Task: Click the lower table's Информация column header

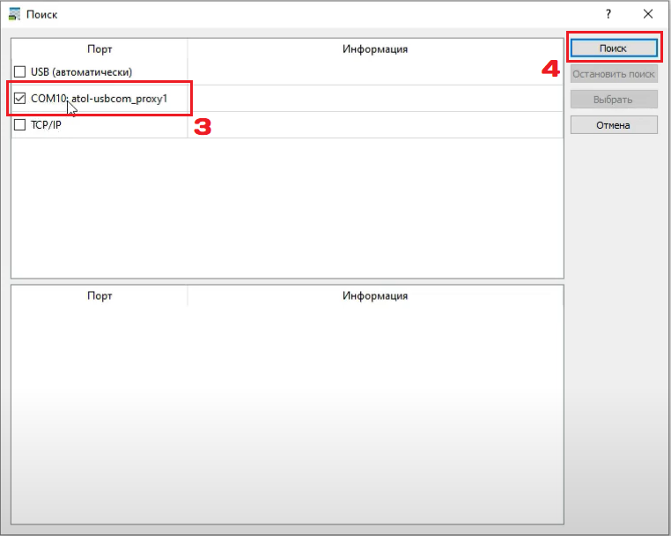Action: pyautogui.click(x=375, y=296)
